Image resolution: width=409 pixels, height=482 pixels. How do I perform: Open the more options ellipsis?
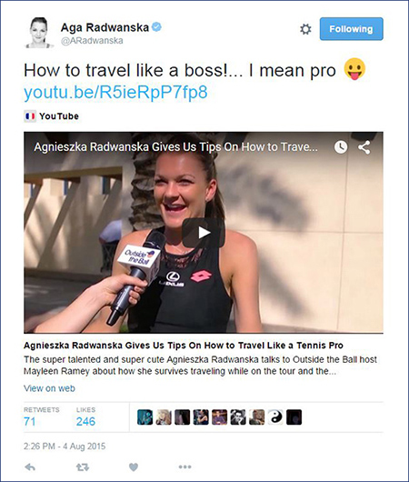(x=185, y=467)
